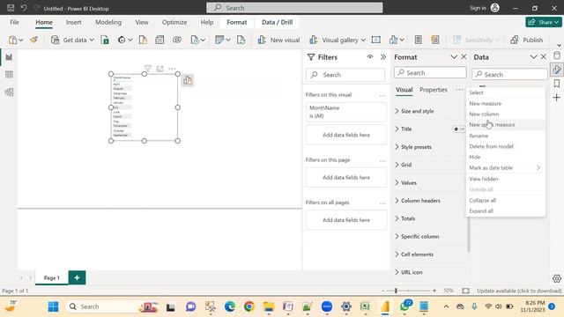Click the Filters pane search field
Screen dimensions: 564x317
click(x=345, y=75)
